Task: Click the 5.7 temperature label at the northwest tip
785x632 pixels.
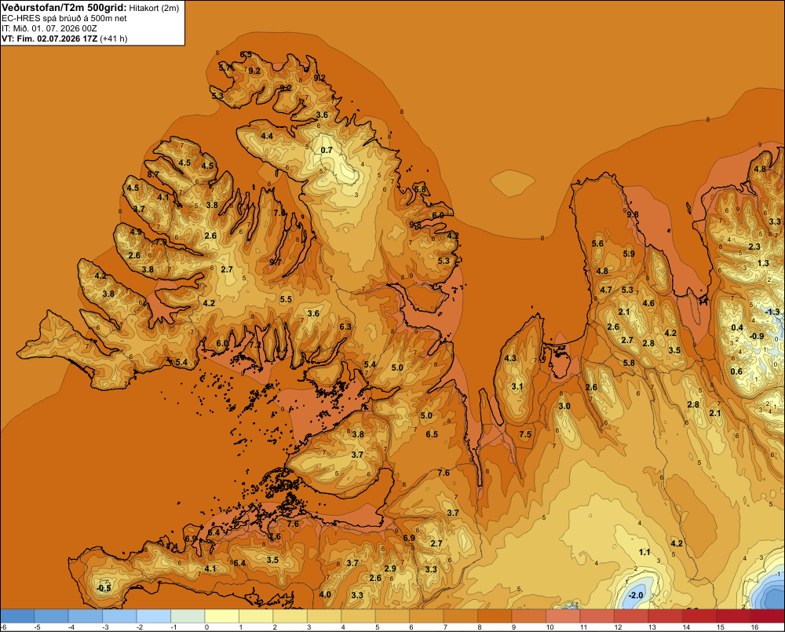Action: click(x=225, y=67)
